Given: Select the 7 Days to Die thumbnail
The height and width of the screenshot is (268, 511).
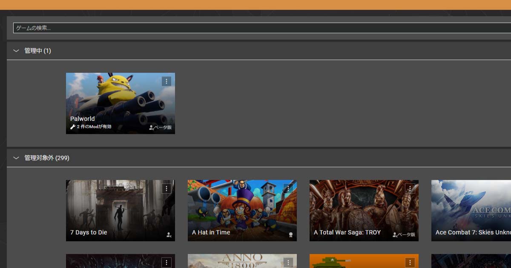Looking at the screenshot, I should [x=121, y=211].
